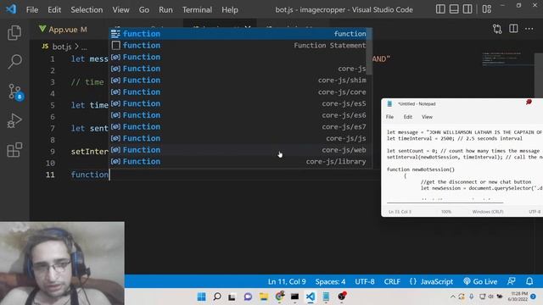Pick Function suggestion from core-js/es5
This screenshot has height=305, width=543.
pyautogui.click(x=238, y=103)
